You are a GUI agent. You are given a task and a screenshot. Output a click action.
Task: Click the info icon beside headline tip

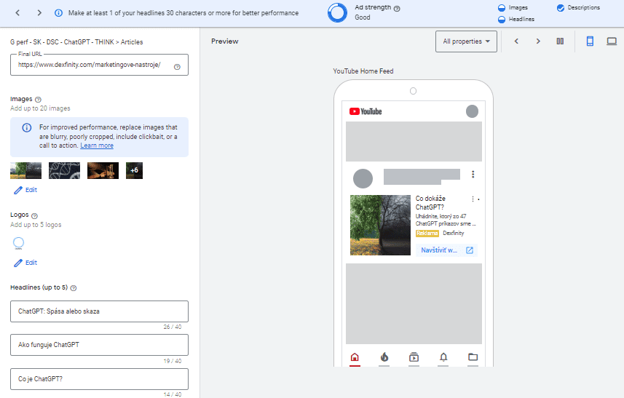click(x=58, y=12)
